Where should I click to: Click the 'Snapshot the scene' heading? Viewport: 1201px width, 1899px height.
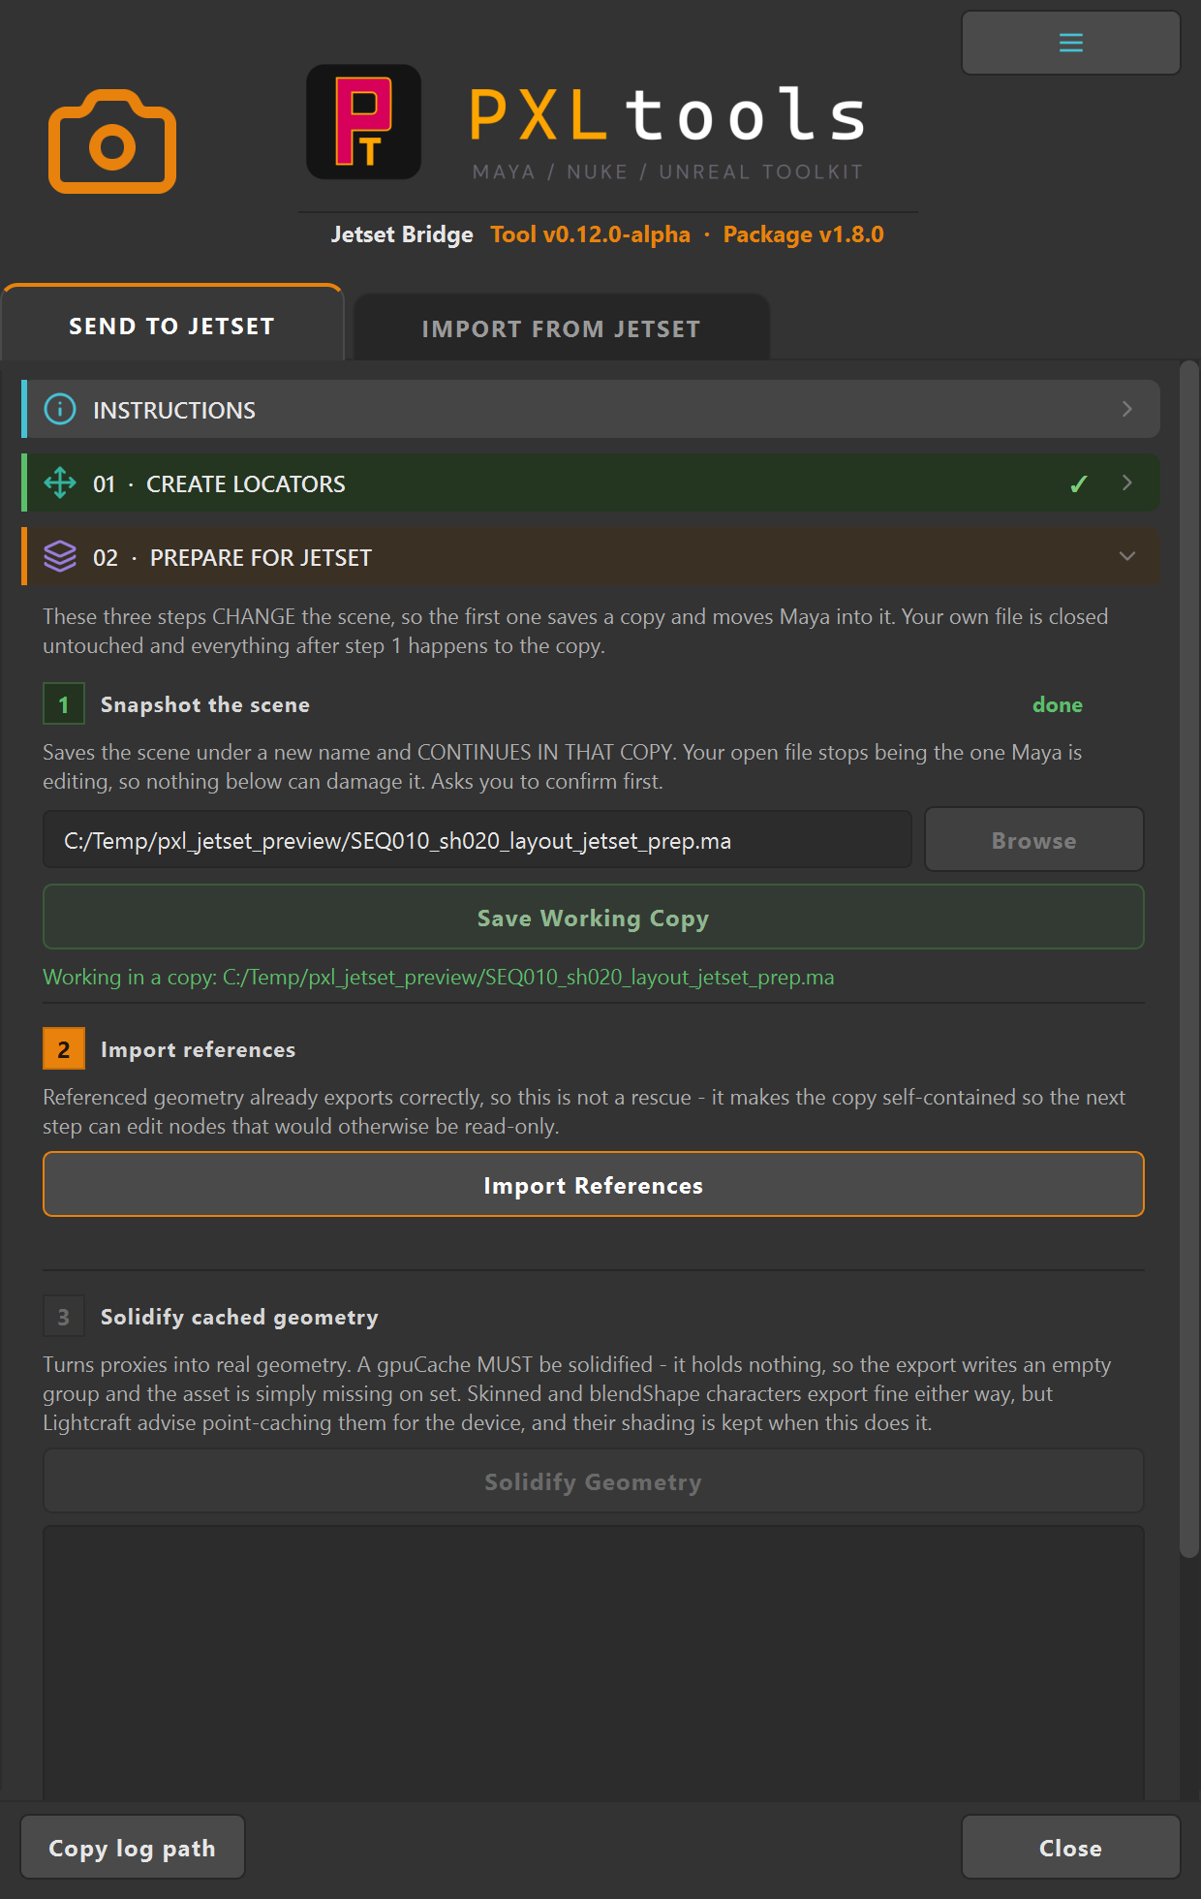click(x=205, y=704)
